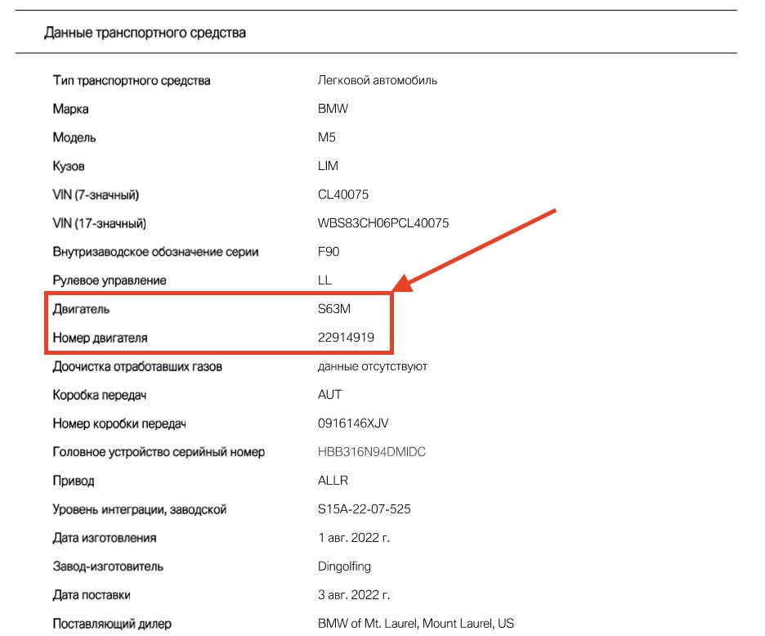Screen dimensions: 765x636
Task: Select the label 'Завод-изготовитель'
Action: (107, 567)
